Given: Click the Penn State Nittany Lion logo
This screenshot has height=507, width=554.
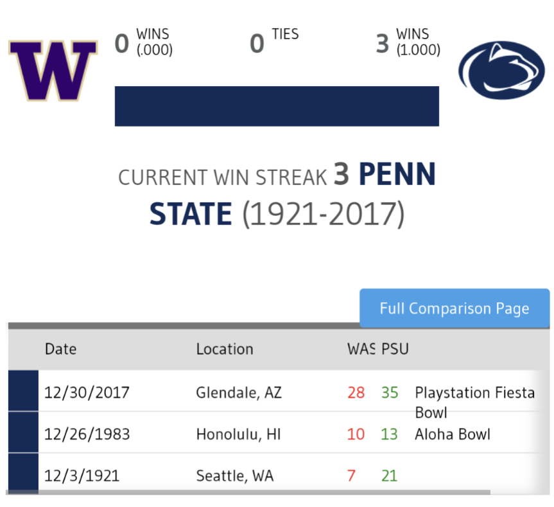Looking at the screenshot, I should 503,69.
